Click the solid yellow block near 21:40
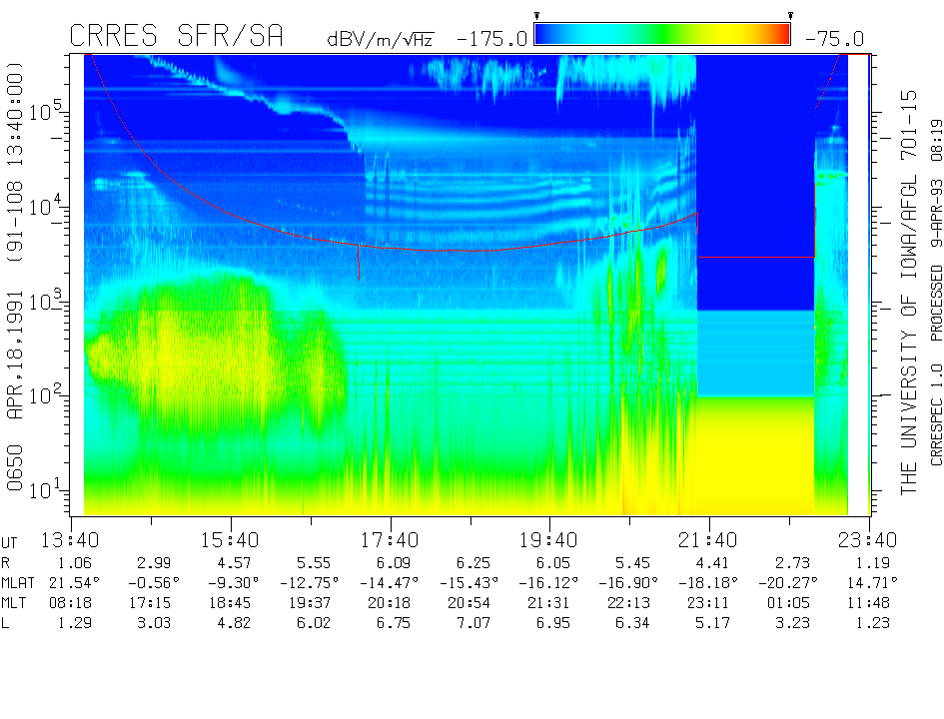The height and width of the screenshot is (719, 944). pos(755,454)
